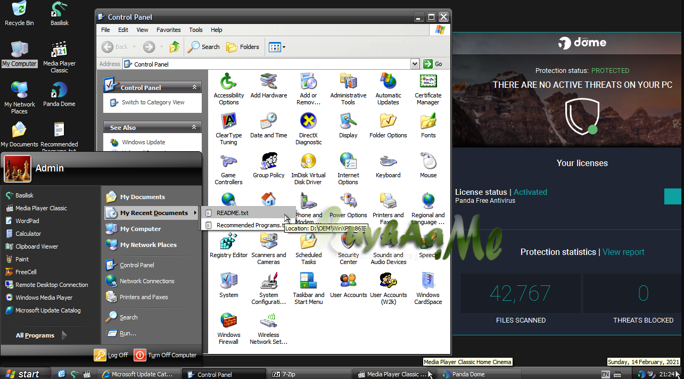Toggle the Folders toolbar button
Screen dimensions: 684x379
[243, 47]
